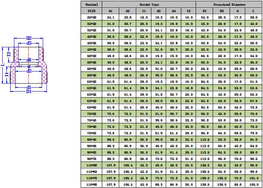Select the 63*50 size row label

tap(92, 107)
